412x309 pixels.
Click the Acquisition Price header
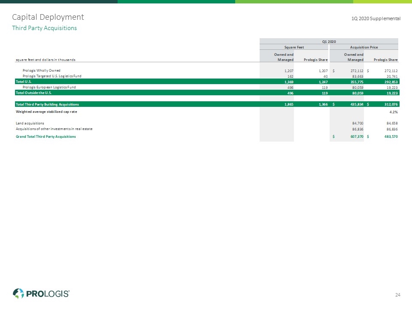[364, 47]
